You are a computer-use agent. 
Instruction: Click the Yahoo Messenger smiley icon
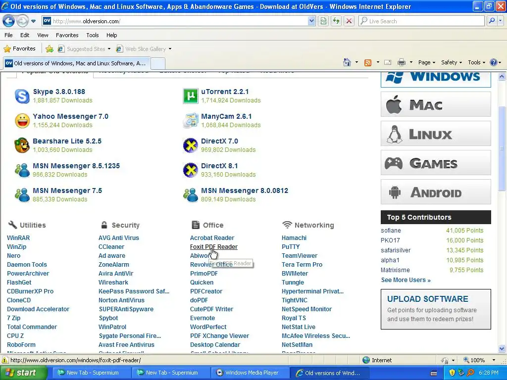[x=22, y=121]
